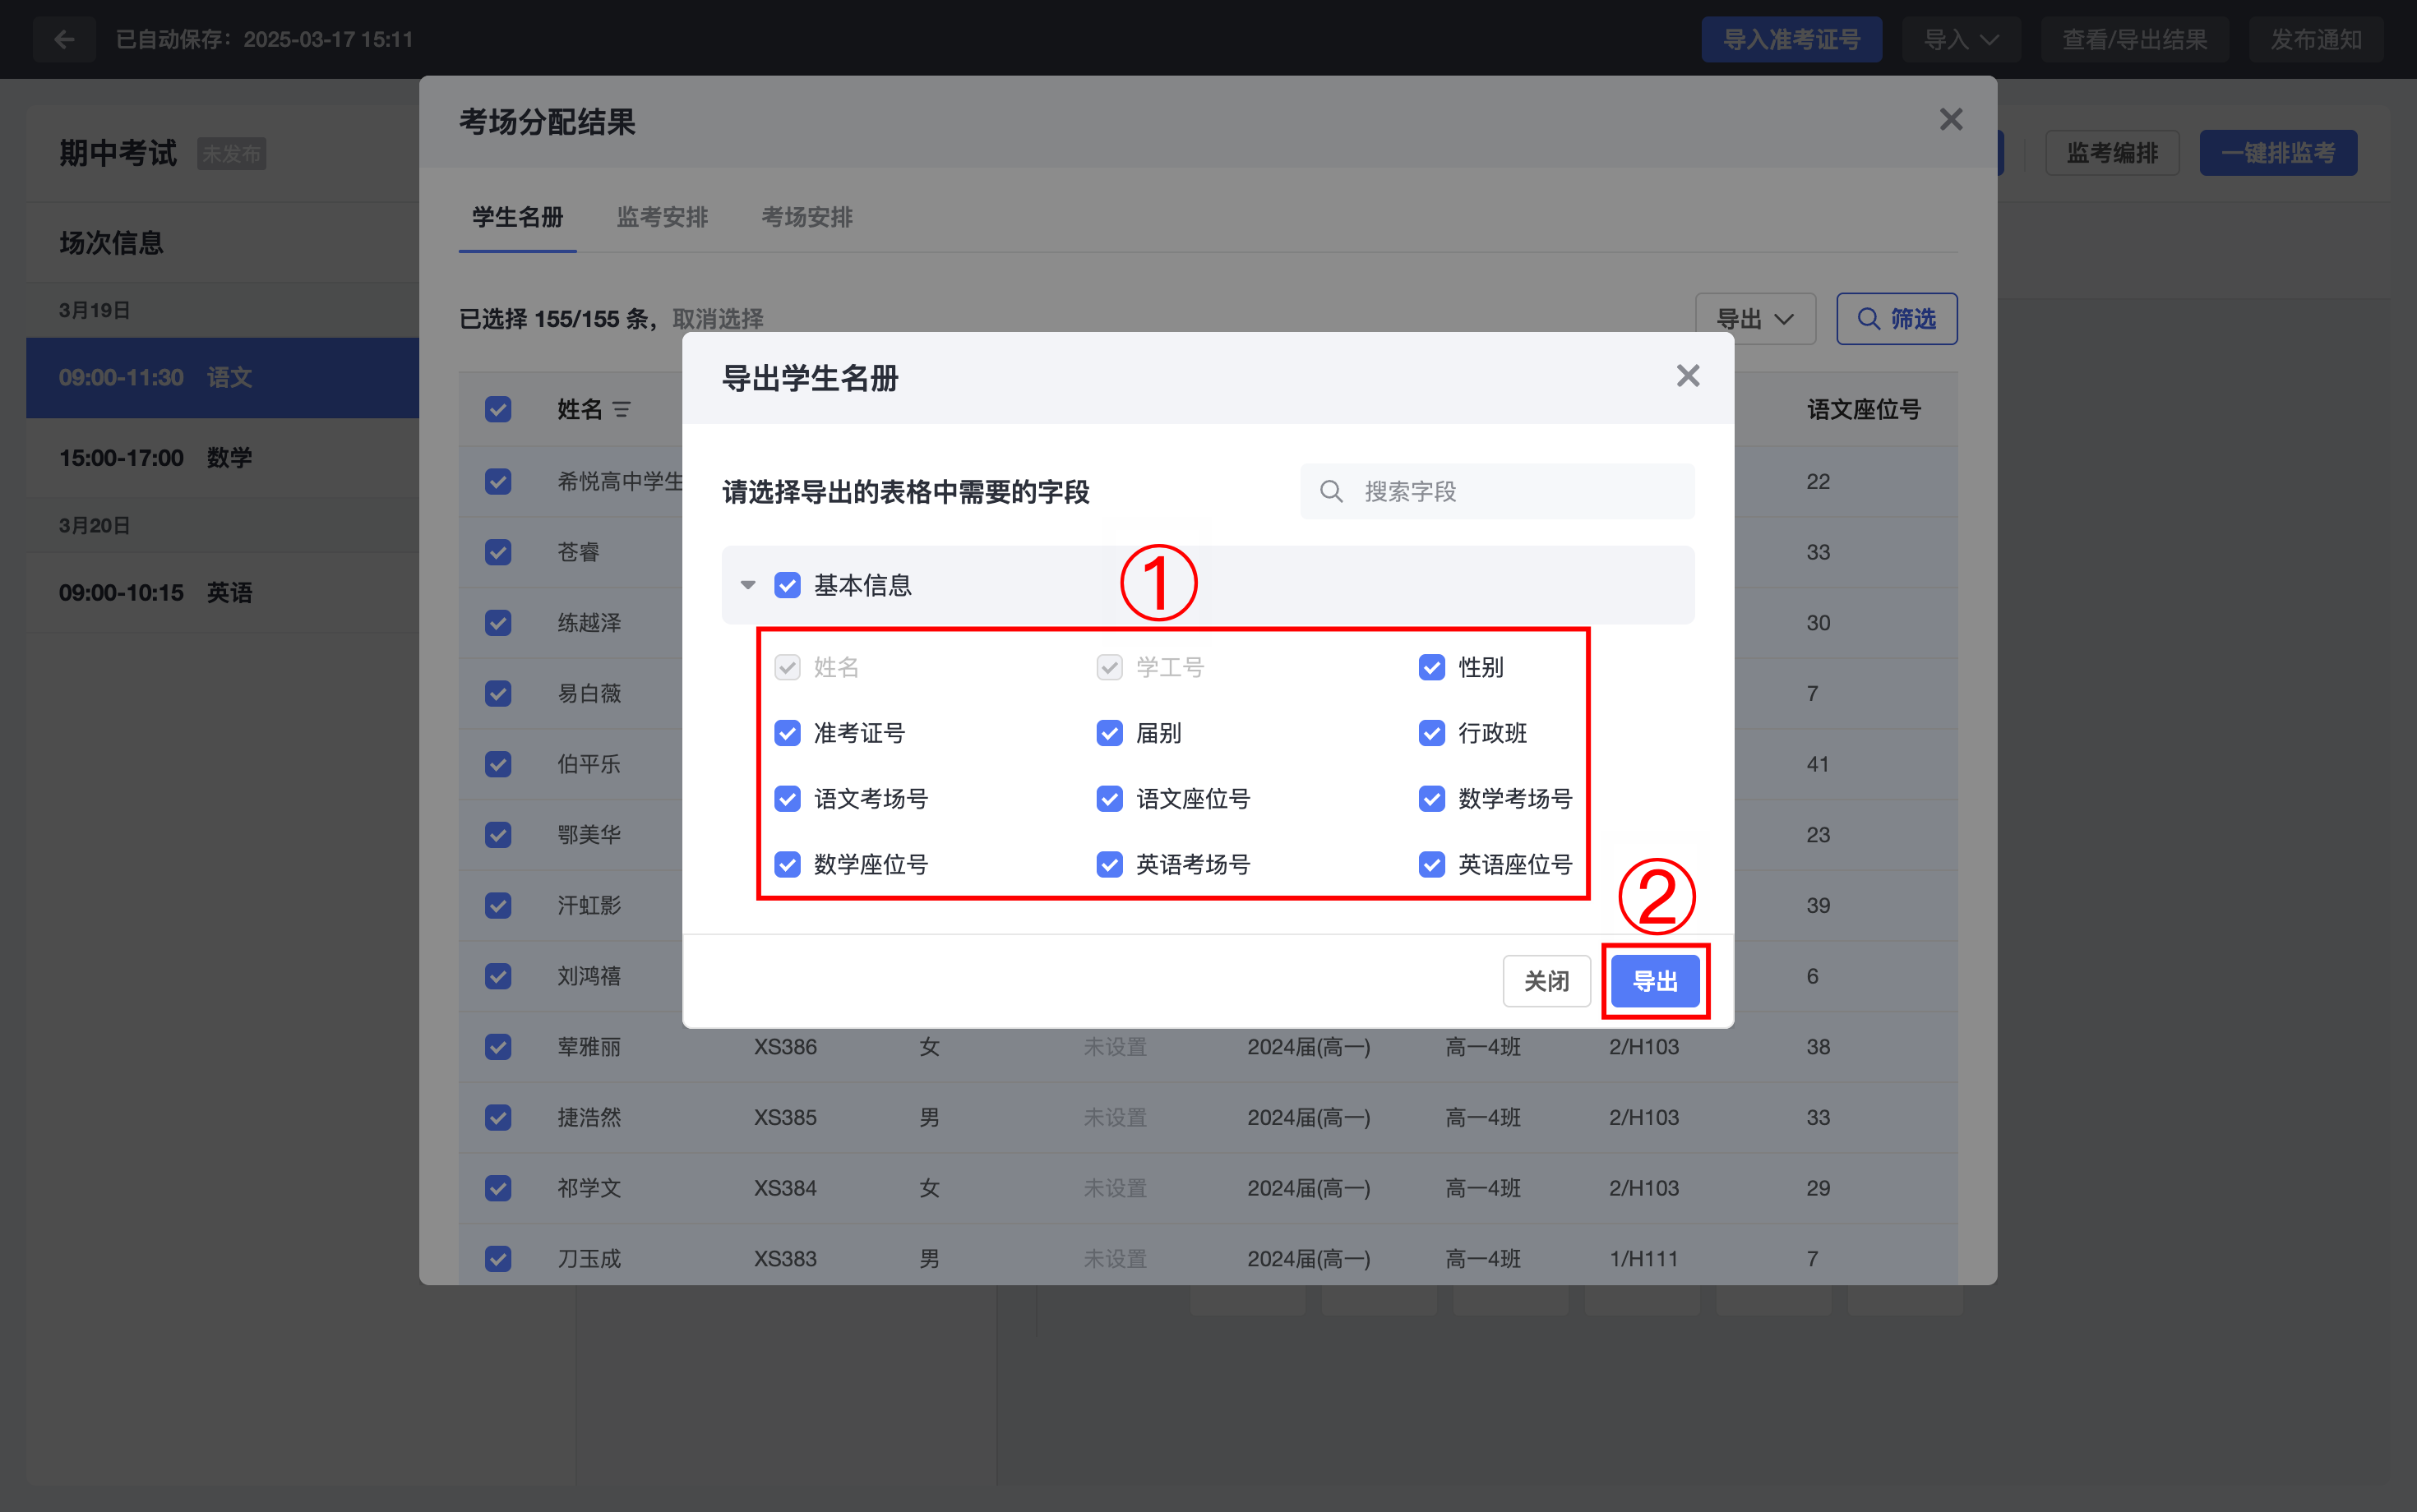Click the disabled 姓名 field checkbox
This screenshot has height=1512, width=2417.
coord(788,667)
